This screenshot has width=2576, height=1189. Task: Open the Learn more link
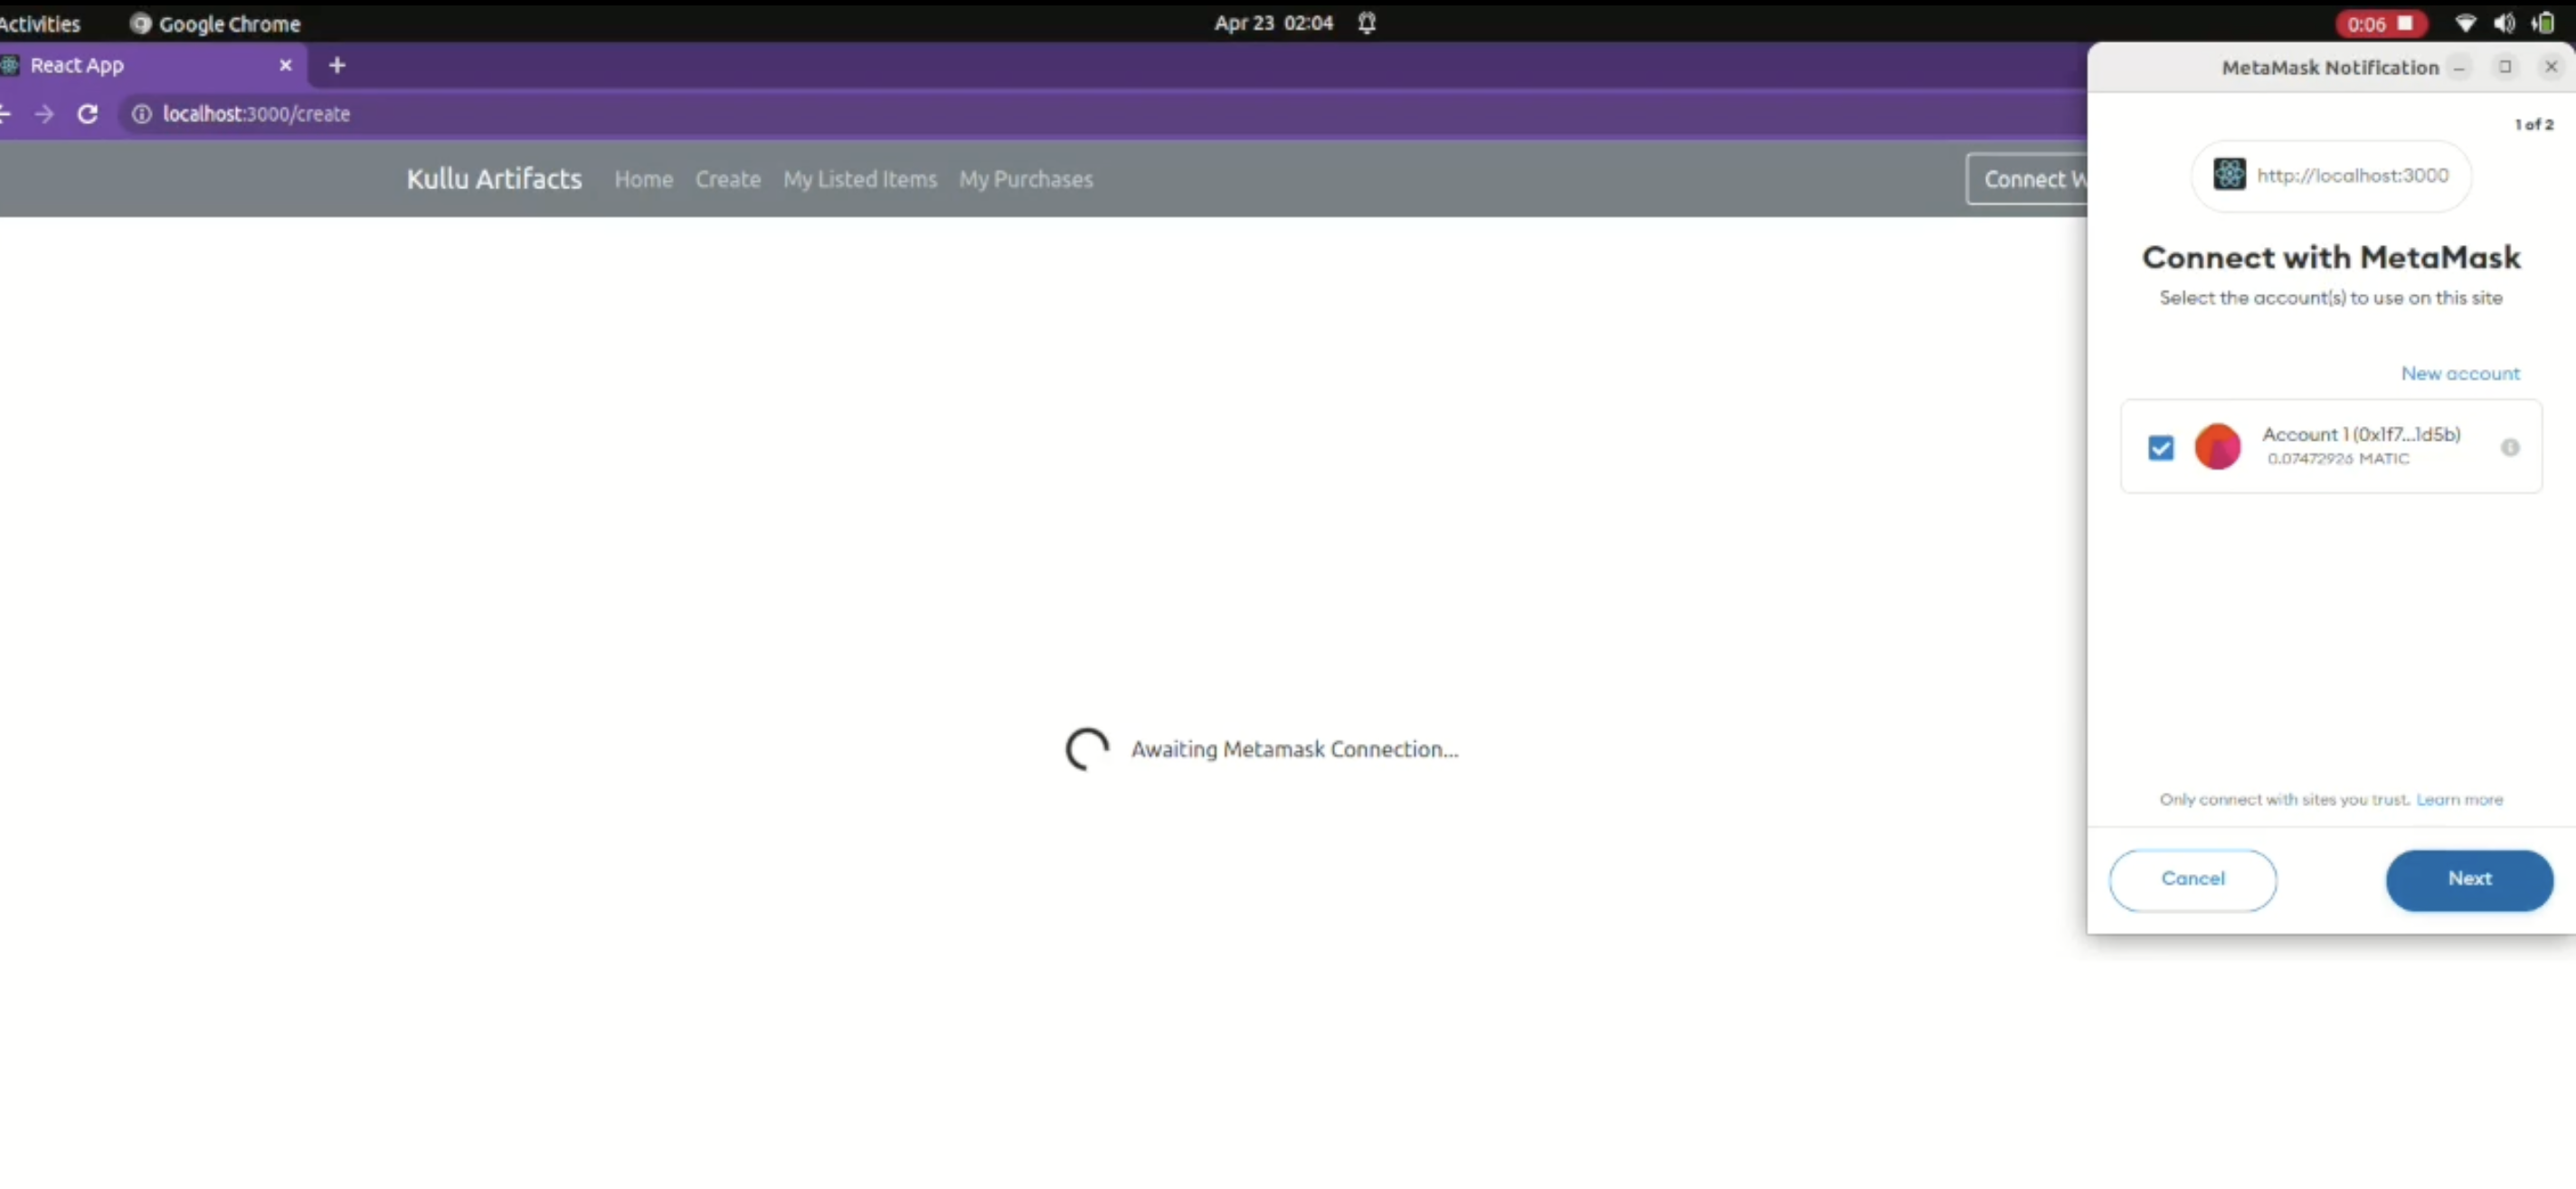2459,799
